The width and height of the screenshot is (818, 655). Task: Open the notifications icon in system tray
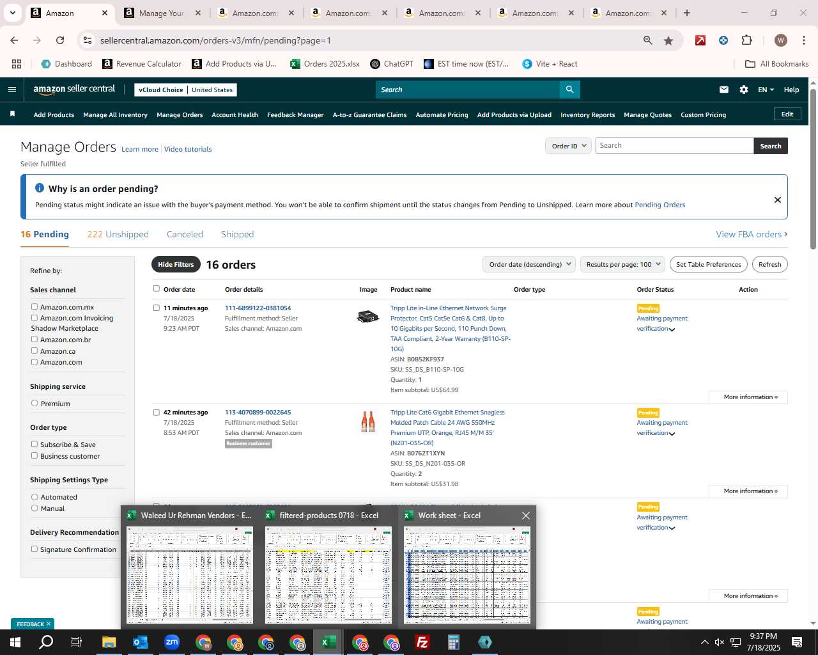click(x=797, y=642)
